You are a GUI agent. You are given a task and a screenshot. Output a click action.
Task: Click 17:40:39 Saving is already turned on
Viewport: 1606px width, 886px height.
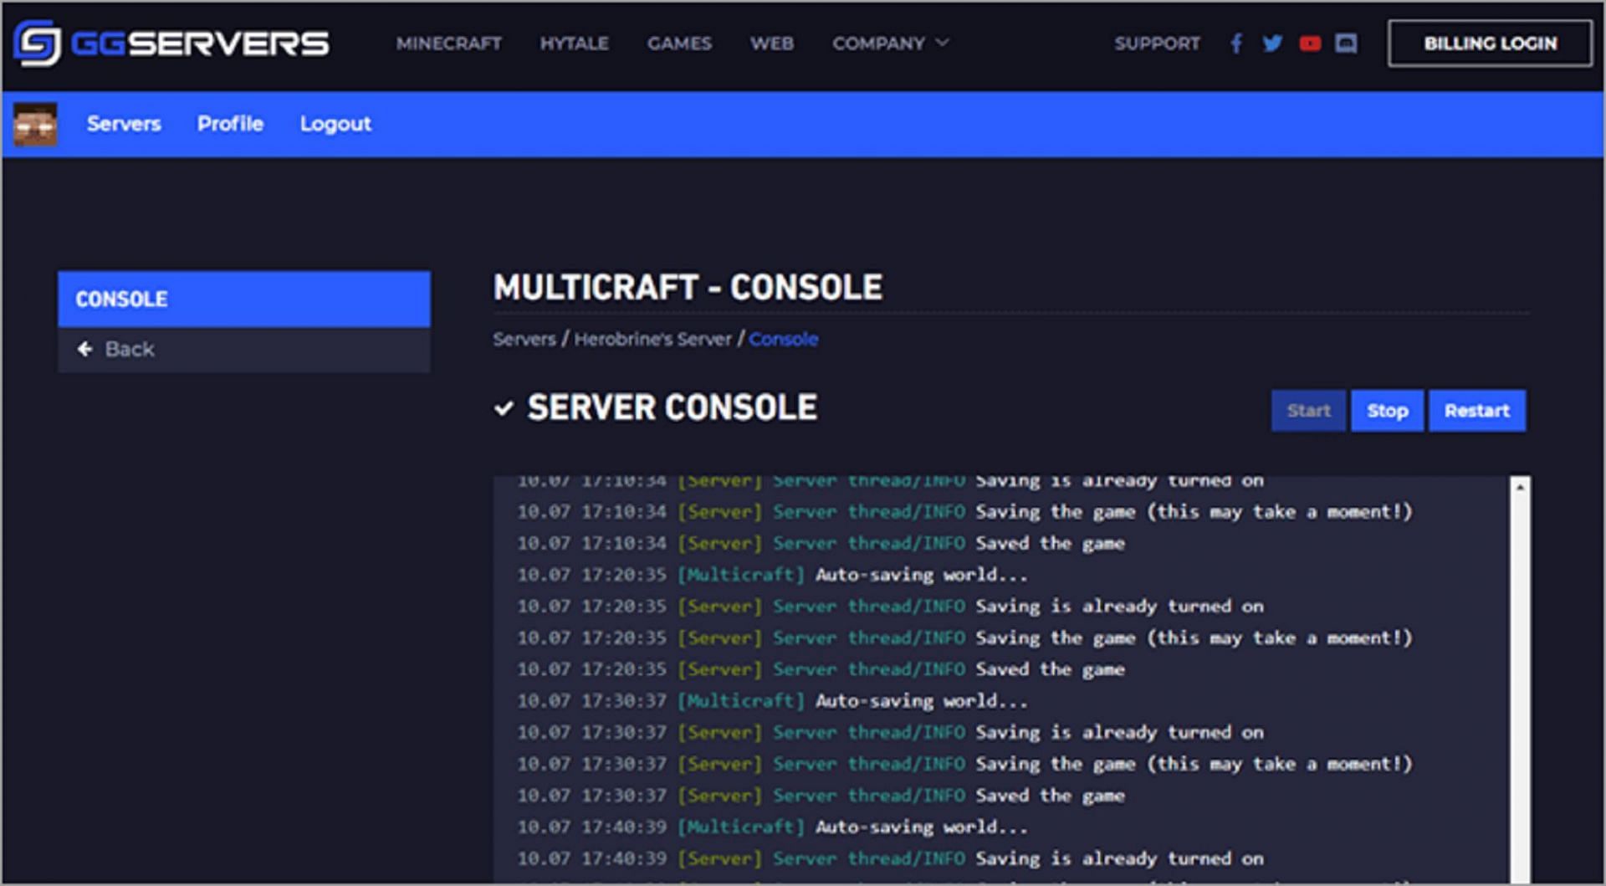890,859
